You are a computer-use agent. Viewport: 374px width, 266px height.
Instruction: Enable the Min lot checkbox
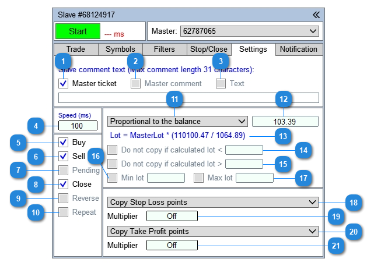tap(113, 178)
